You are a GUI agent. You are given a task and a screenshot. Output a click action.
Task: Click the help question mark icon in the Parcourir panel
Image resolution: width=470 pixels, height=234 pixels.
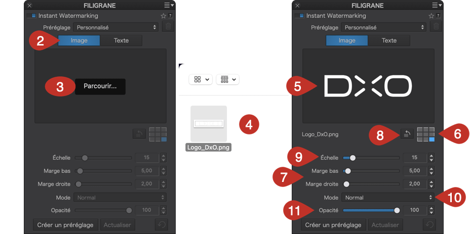click(170, 16)
